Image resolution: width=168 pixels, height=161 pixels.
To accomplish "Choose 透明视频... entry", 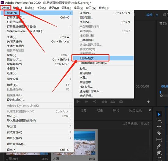I will [x=103, y=96].
